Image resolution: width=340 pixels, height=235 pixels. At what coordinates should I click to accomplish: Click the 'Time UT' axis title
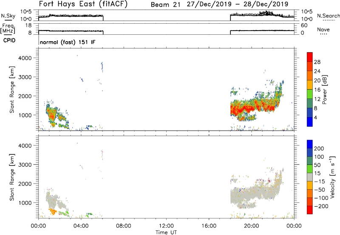[166, 232]
